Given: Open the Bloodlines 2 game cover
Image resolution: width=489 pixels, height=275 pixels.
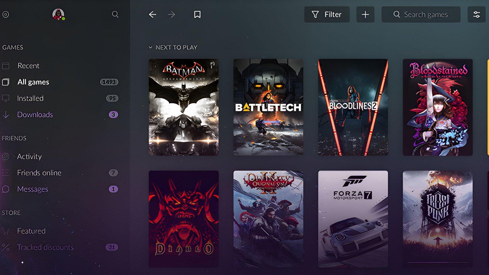Looking at the screenshot, I should pos(353,107).
